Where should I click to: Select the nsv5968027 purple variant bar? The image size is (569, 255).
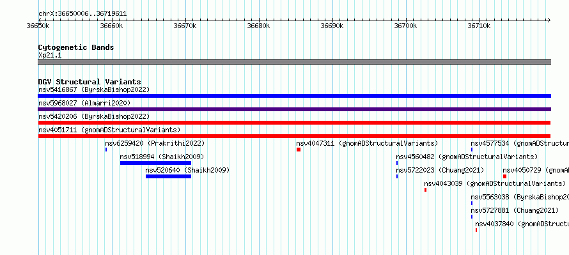[294, 109]
